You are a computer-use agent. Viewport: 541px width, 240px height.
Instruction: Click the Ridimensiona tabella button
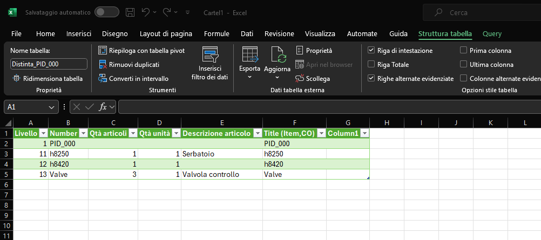47,79
